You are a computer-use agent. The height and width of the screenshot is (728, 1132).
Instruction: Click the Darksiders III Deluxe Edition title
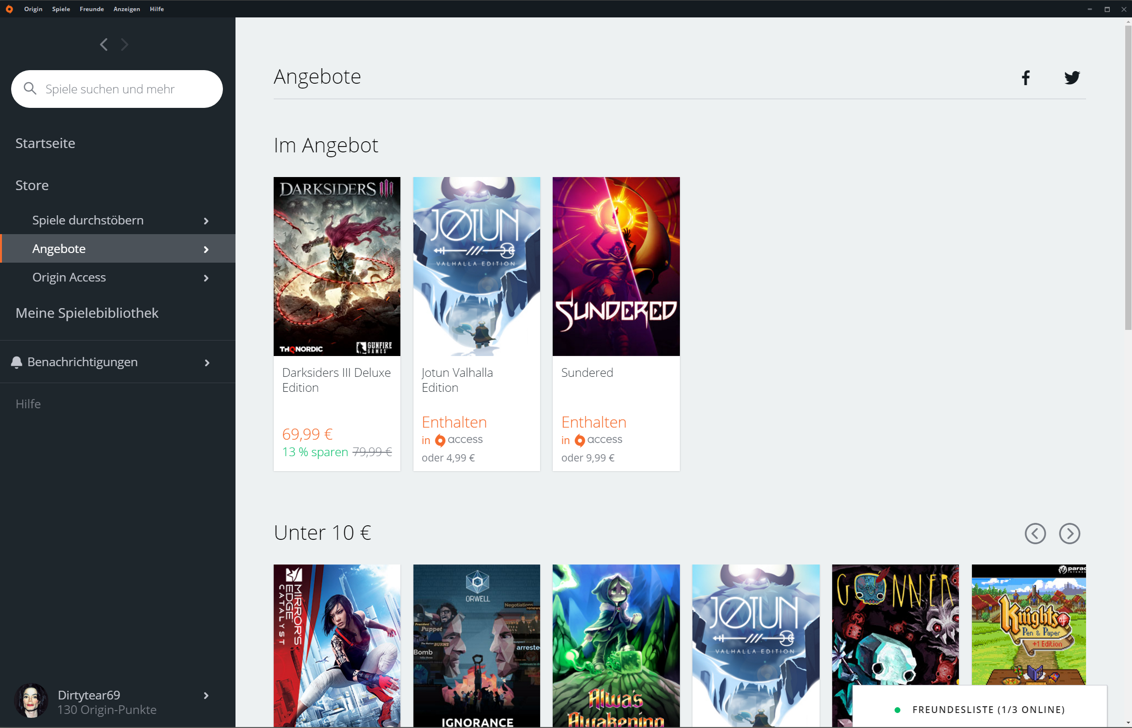click(337, 380)
